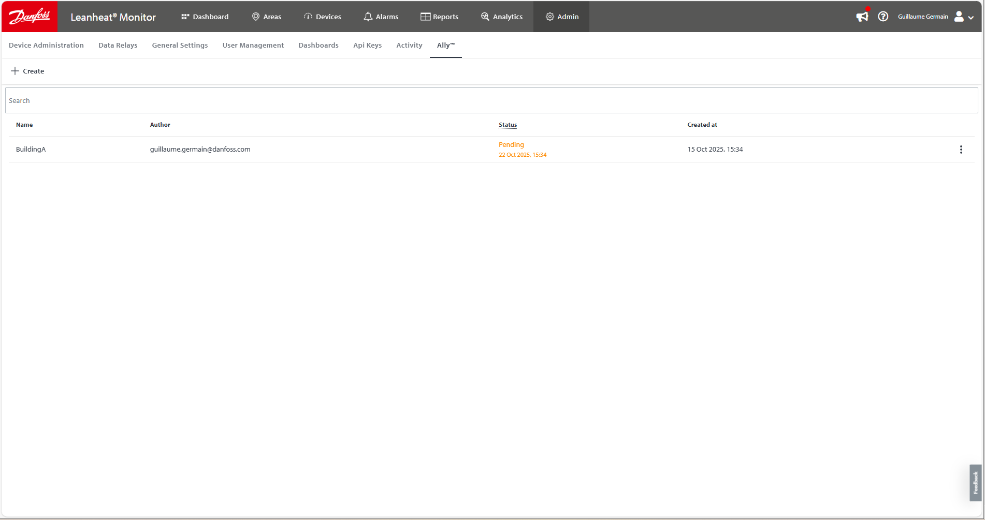Sort by the Status column header
The width and height of the screenshot is (985, 520).
pos(508,125)
